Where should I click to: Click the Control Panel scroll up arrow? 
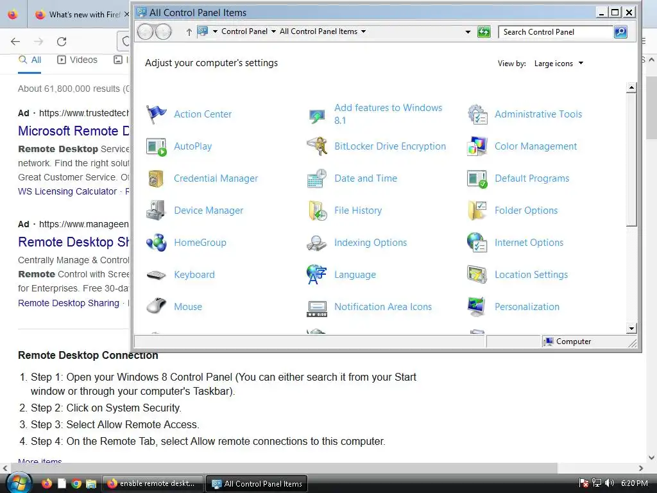[x=631, y=87]
